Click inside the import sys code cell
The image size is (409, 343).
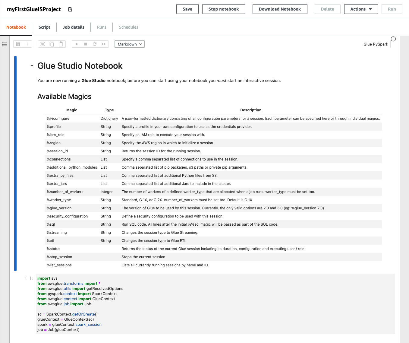pyautogui.click(x=215, y=304)
